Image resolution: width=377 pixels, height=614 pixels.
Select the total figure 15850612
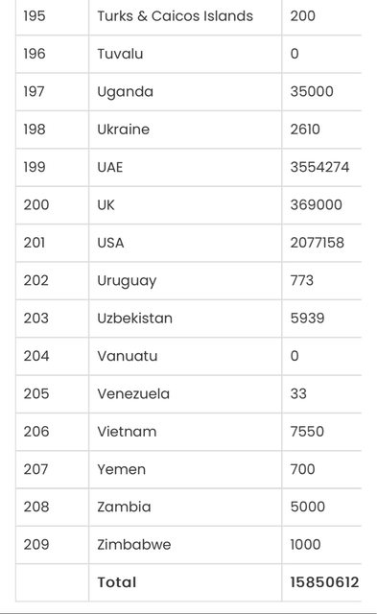[x=324, y=582]
